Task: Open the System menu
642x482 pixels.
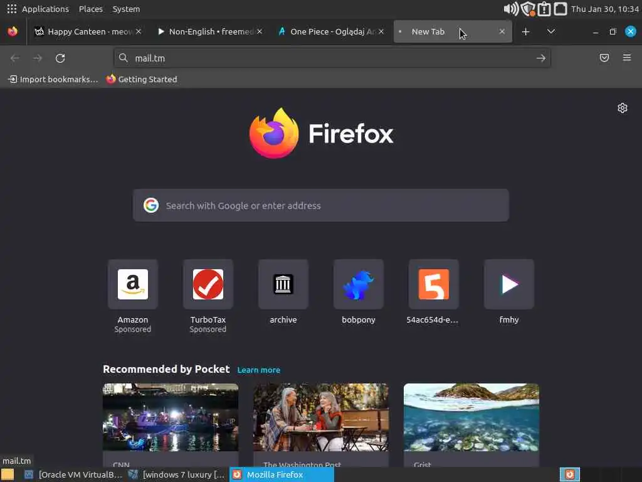Action: [126, 9]
